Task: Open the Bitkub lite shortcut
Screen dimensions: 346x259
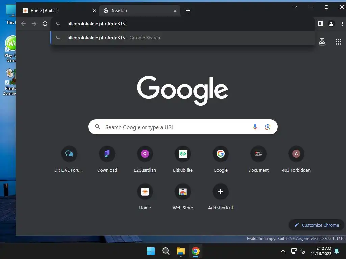Action: click(183, 159)
